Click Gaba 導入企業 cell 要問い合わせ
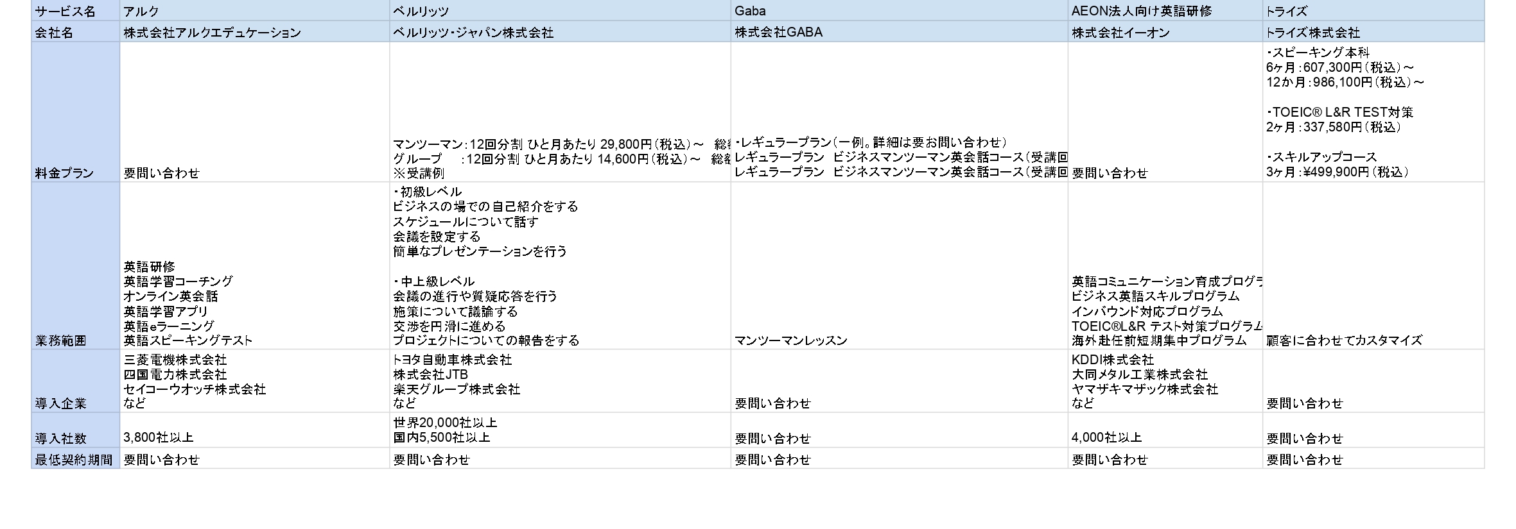 (x=900, y=382)
